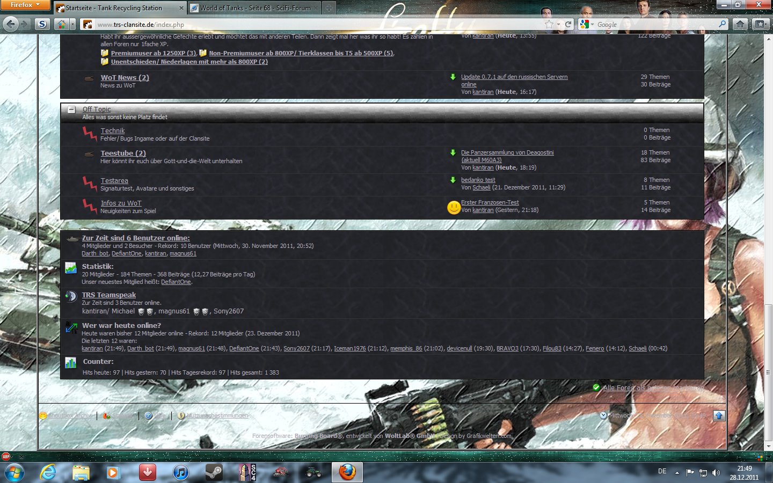
Task: Jump to page top with the blue up-arrow icon
Action: pos(719,415)
